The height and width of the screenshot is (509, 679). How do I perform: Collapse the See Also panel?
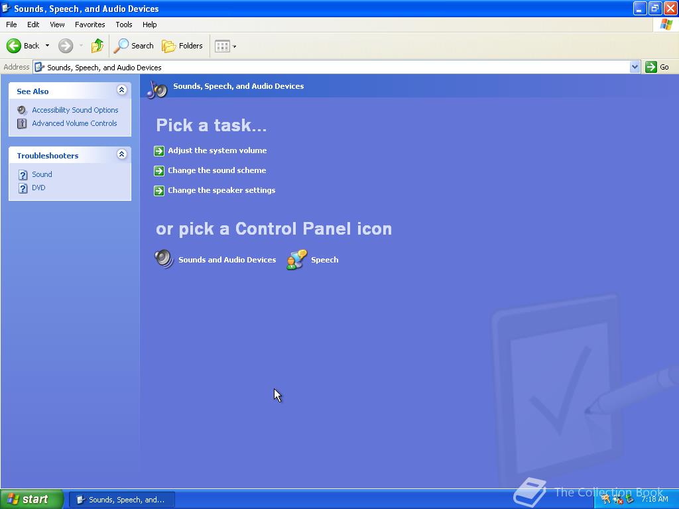(122, 90)
